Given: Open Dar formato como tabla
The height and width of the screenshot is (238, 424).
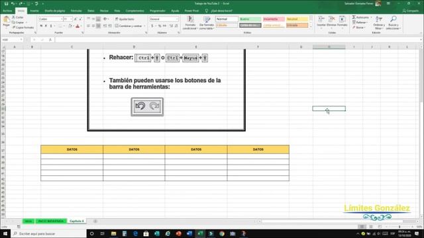Looking at the screenshot, I should pos(207,22).
